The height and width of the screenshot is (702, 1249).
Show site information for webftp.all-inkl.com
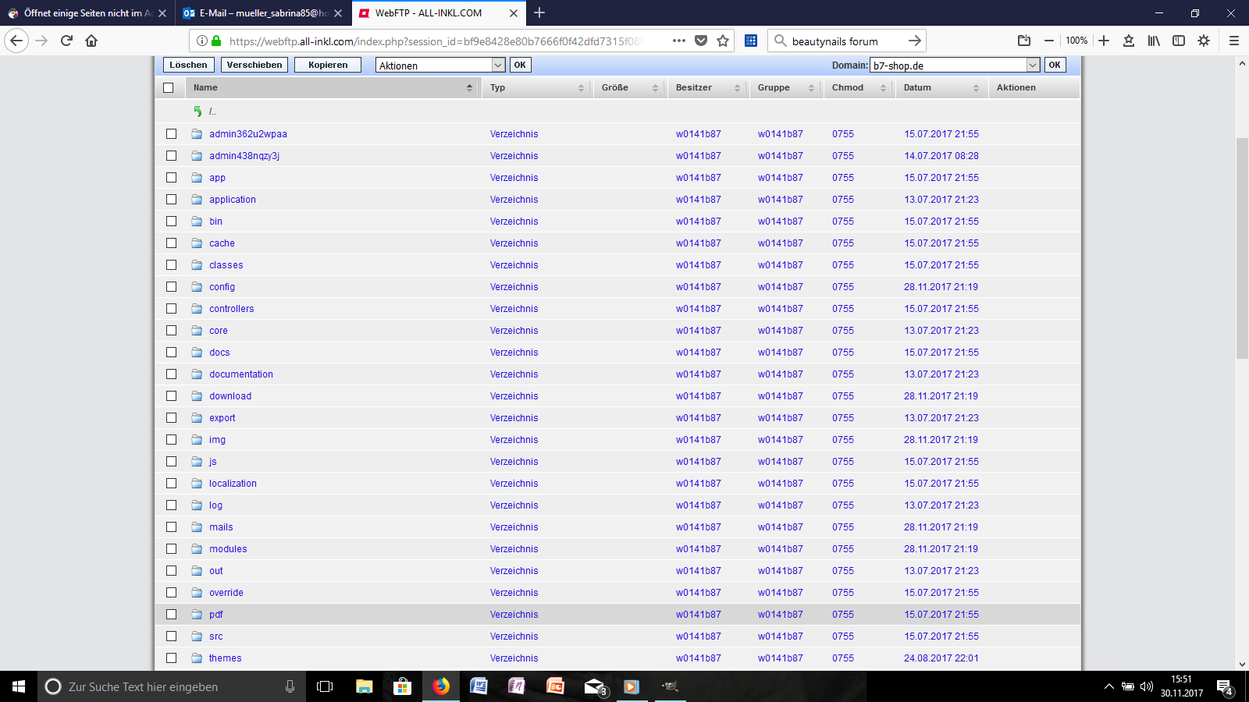pos(201,41)
